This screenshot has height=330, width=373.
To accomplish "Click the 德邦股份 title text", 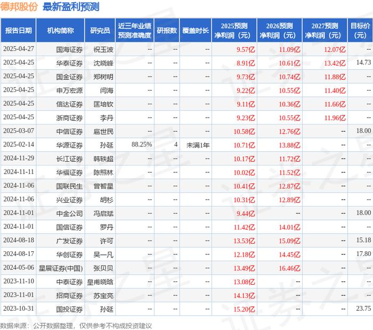I will 19,6.
